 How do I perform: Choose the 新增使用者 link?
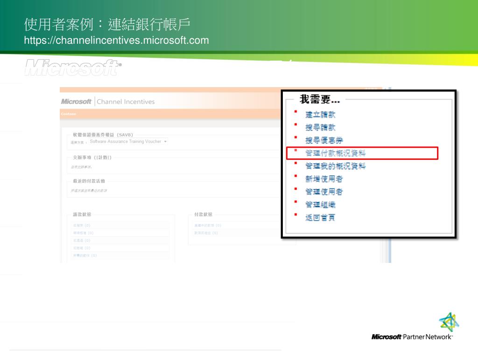pyautogui.click(x=324, y=179)
